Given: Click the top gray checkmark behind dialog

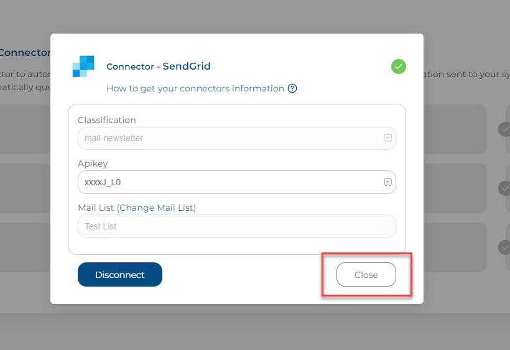Looking at the screenshot, I should click(x=504, y=129).
